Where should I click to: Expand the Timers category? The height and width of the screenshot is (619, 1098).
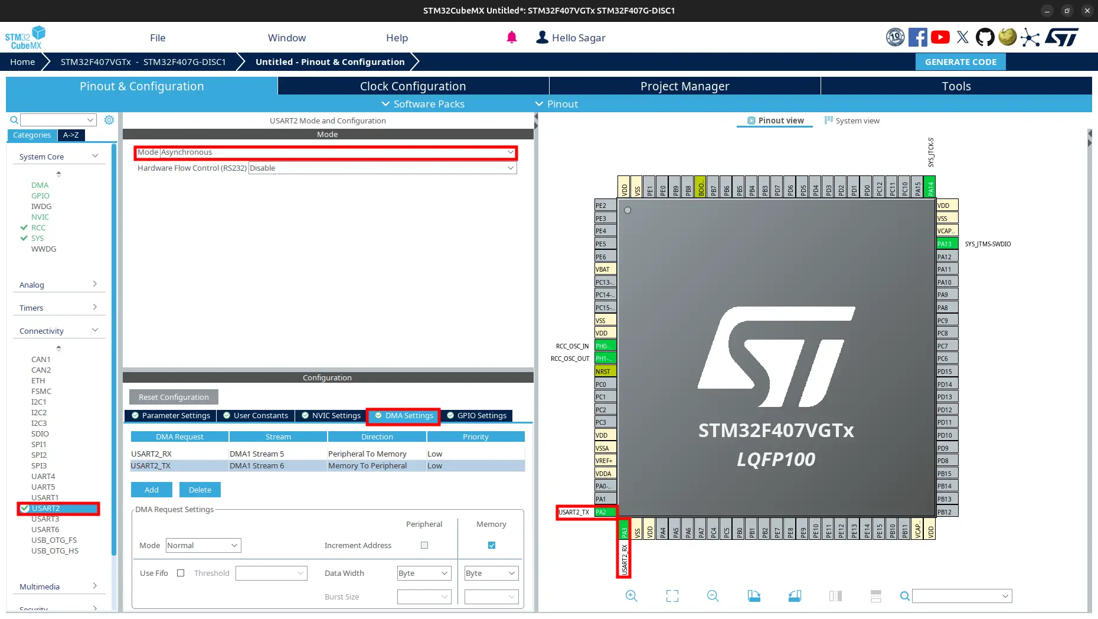click(58, 308)
